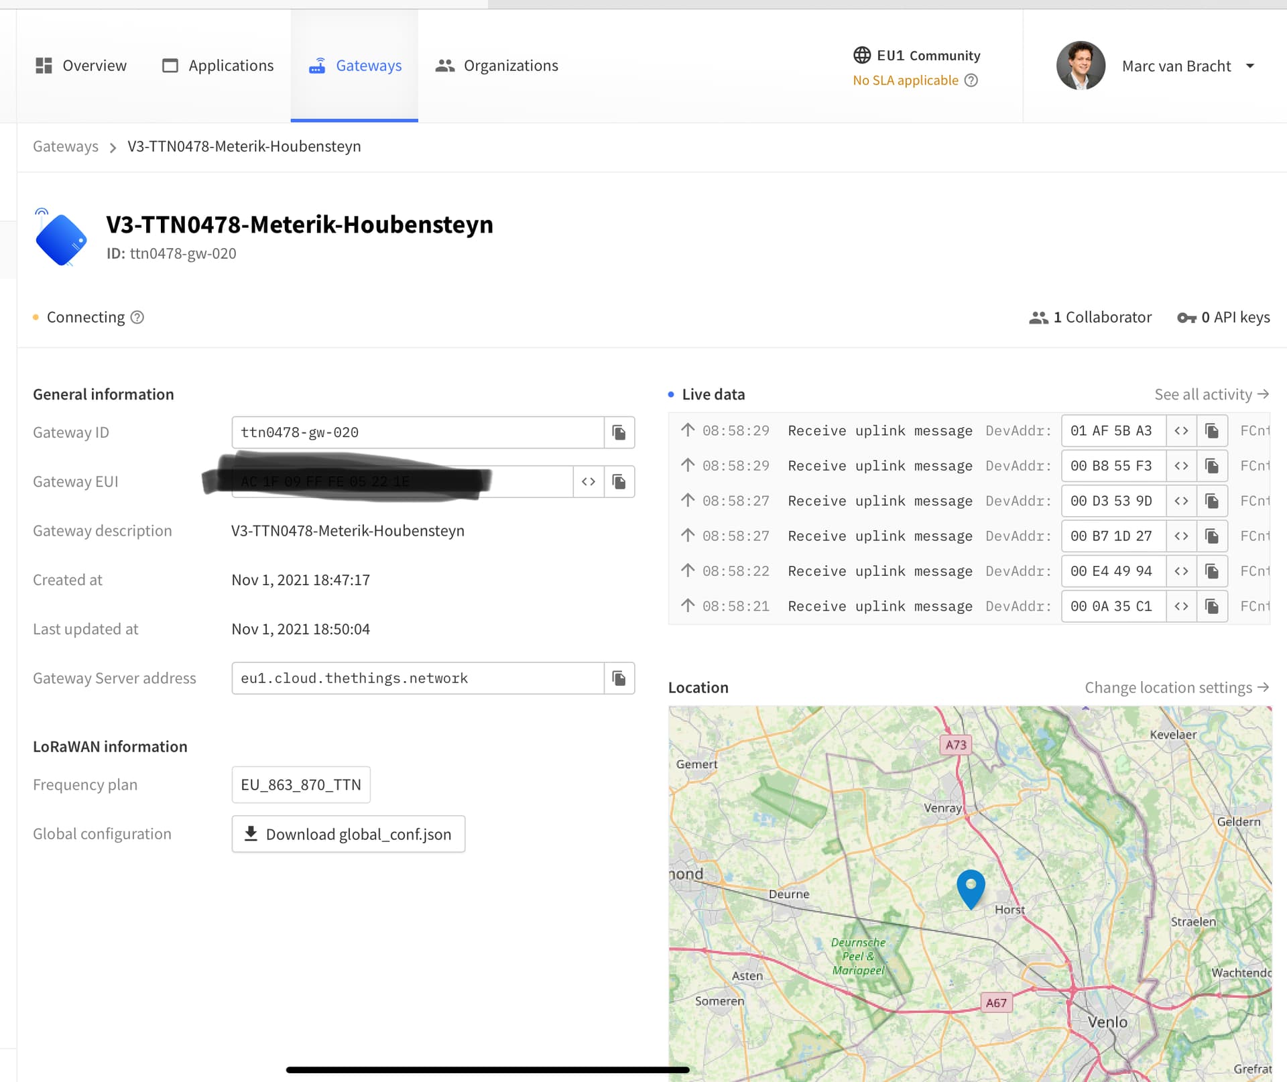Click the Gateway Server address field
This screenshot has height=1082, width=1287.
pos(418,678)
